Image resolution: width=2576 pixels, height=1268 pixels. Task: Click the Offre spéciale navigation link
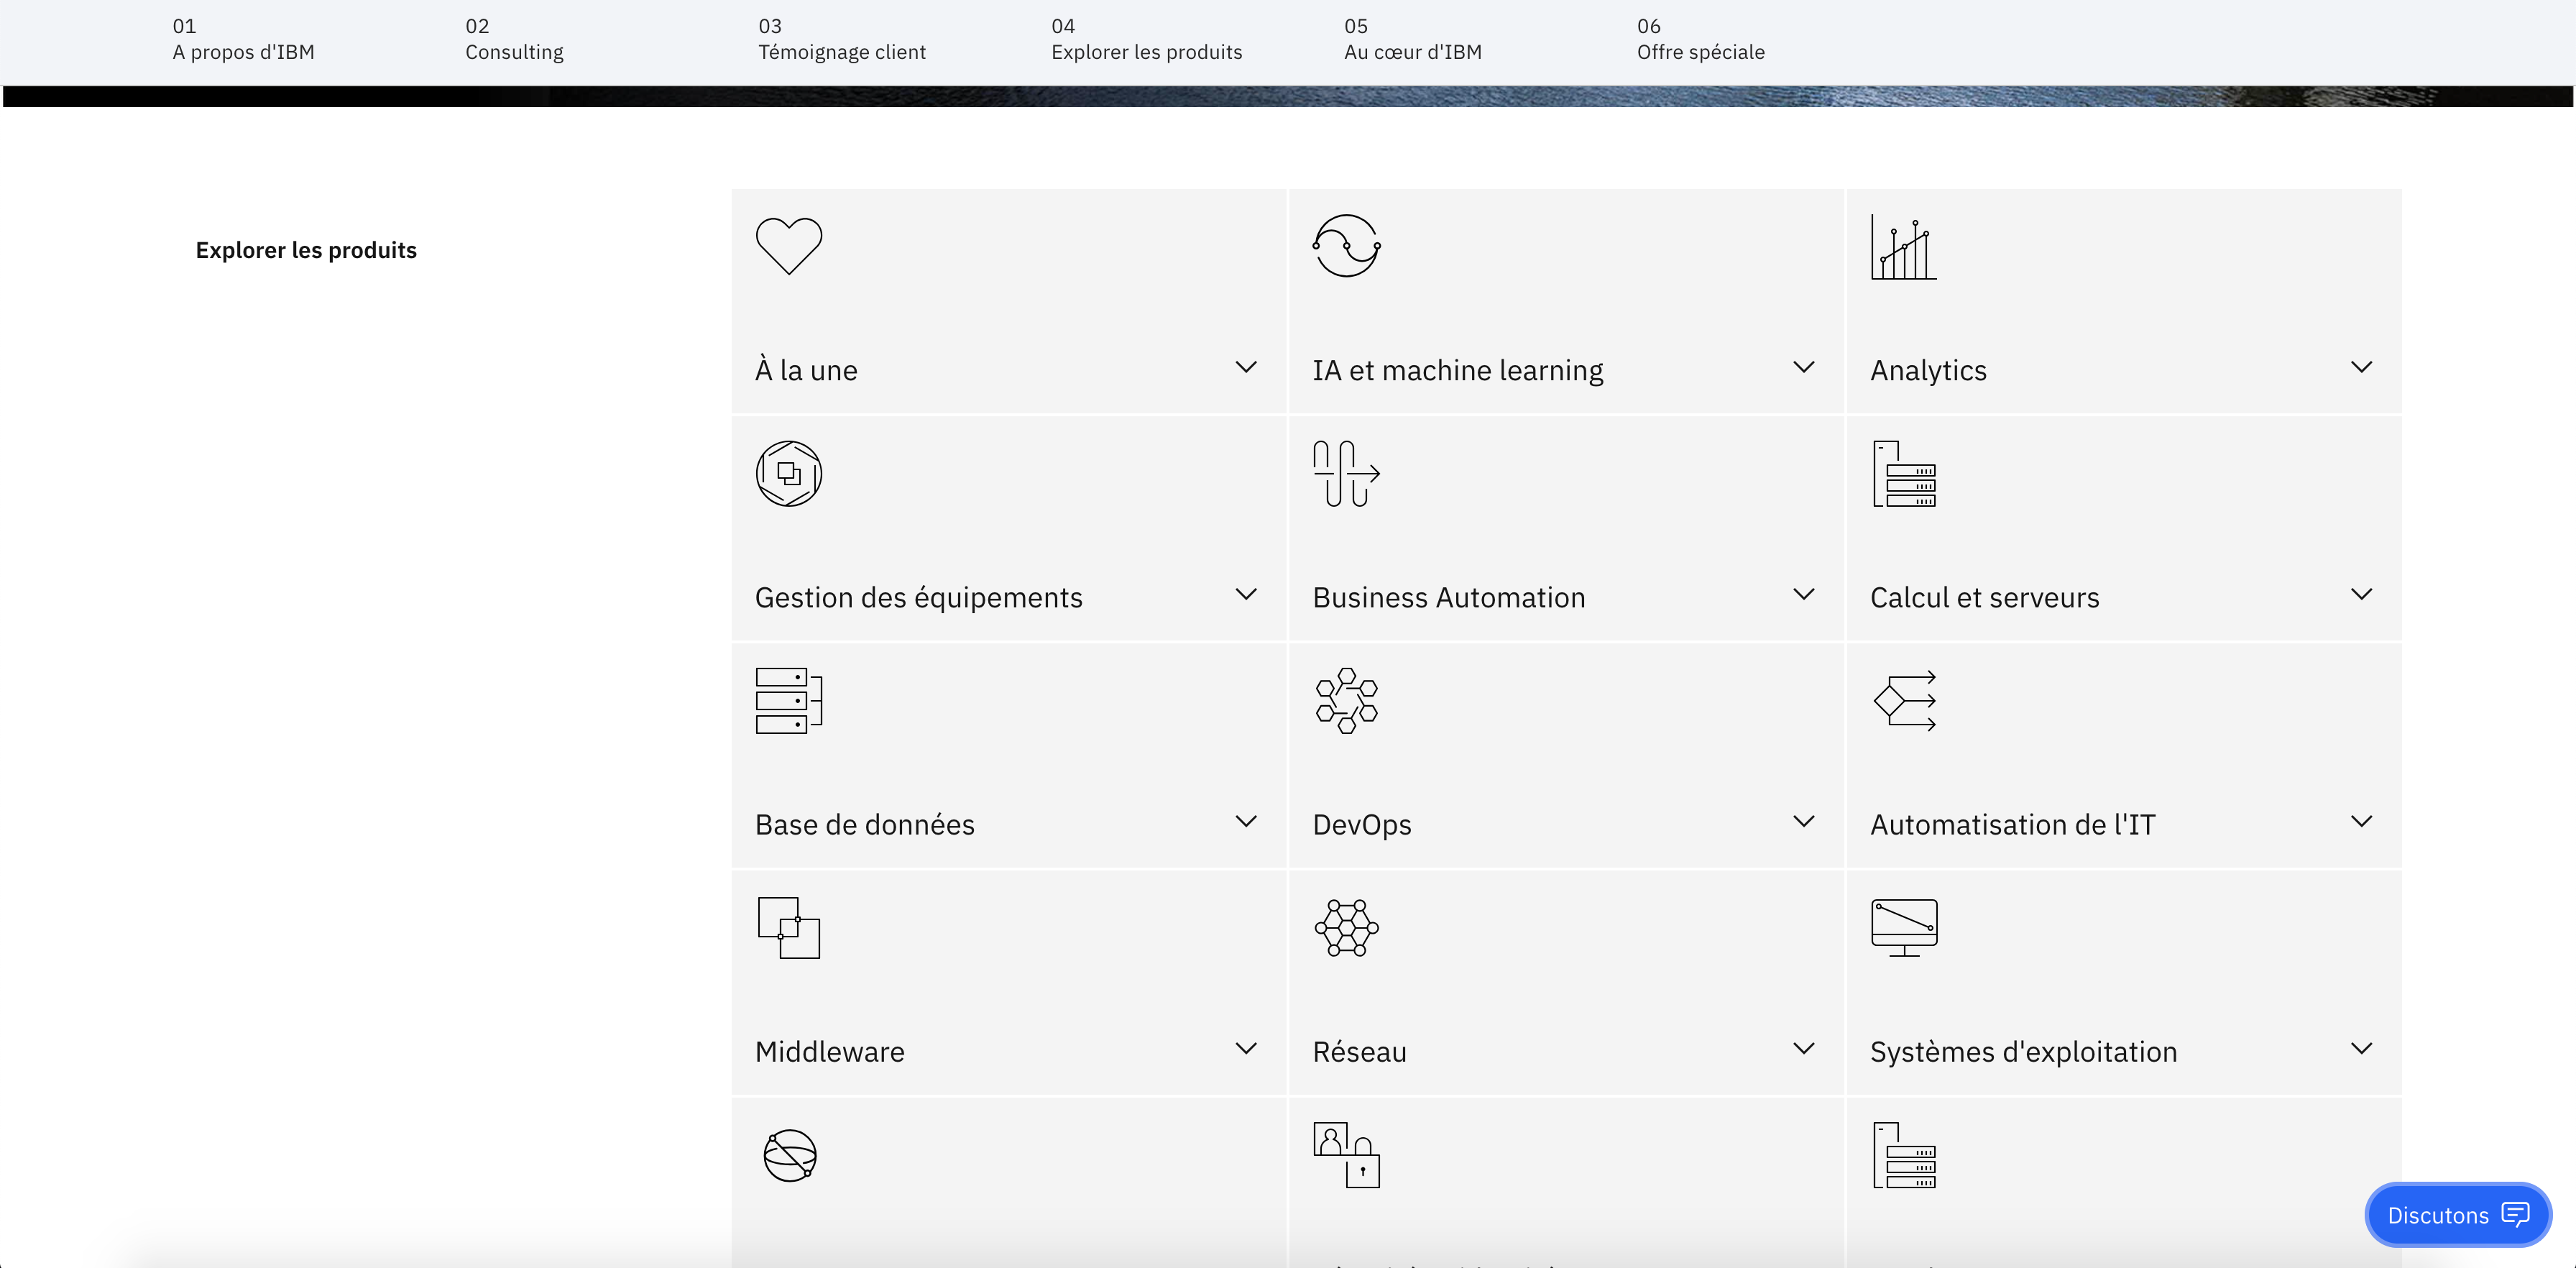click(x=1701, y=41)
